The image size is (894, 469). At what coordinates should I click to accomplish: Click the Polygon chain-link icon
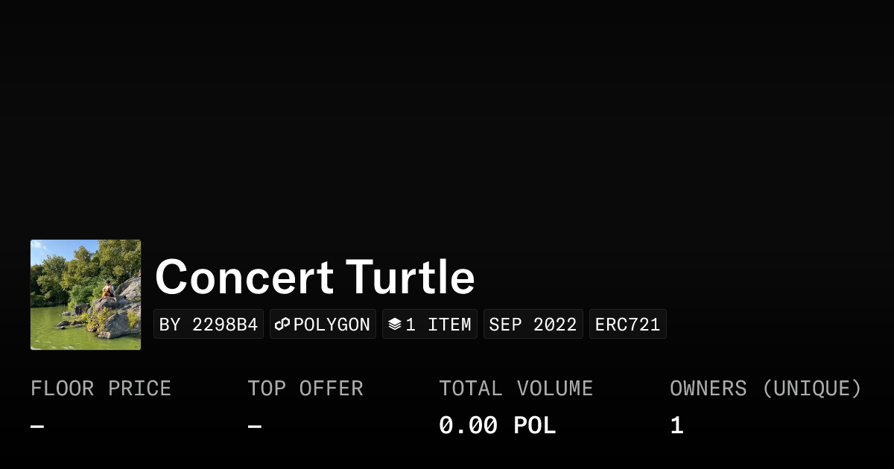tap(282, 325)
